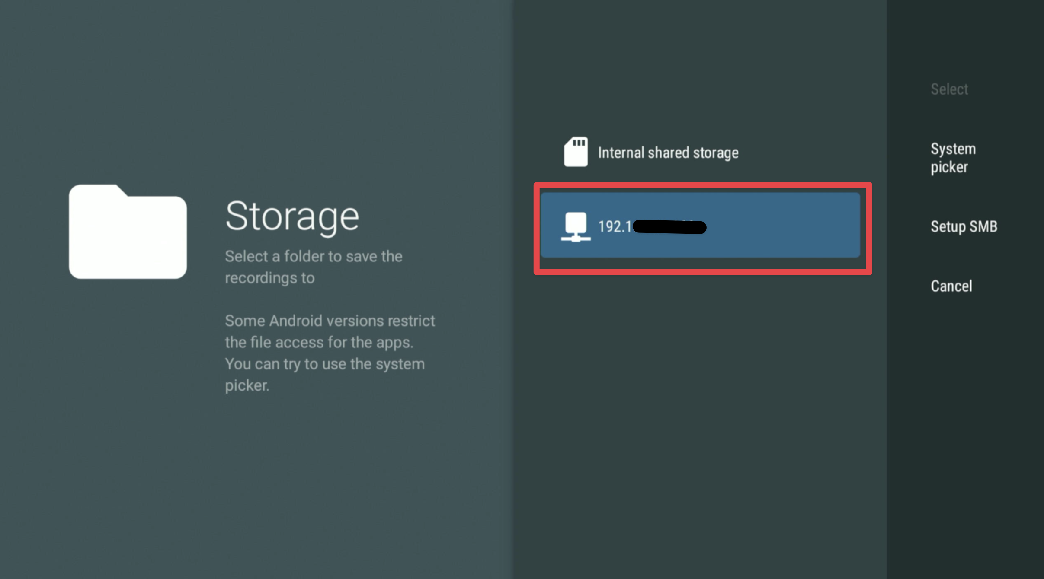
Task: Click the blacked-out part of the IP address
Action: pos(669,227)
